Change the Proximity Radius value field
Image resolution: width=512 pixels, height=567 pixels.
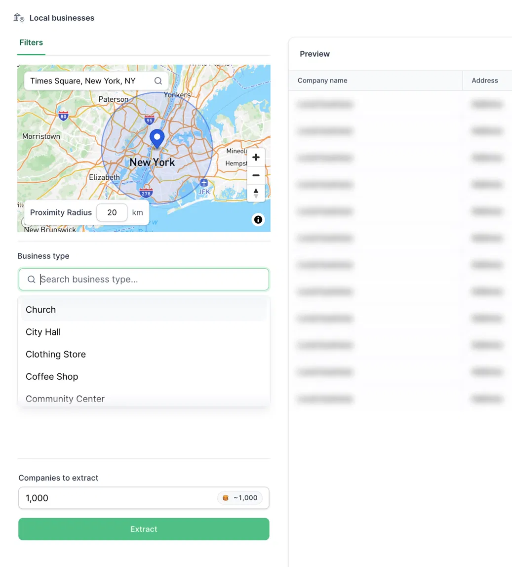(112, 212)
